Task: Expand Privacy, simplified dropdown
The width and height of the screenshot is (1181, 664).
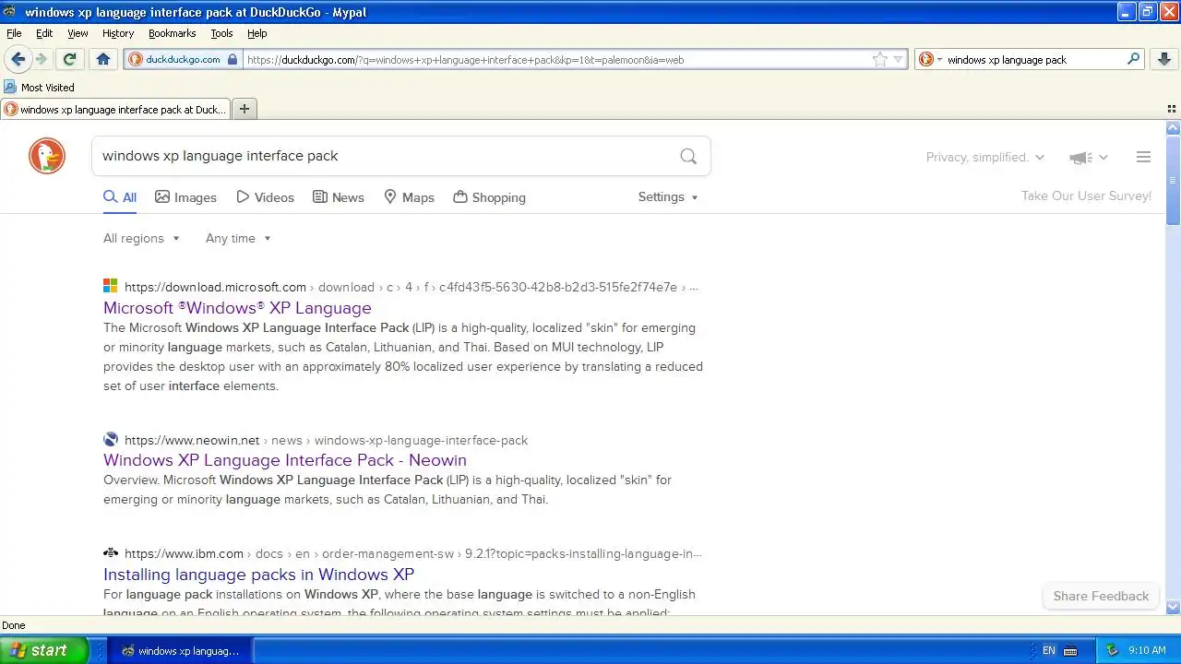Action: [985, 158]
